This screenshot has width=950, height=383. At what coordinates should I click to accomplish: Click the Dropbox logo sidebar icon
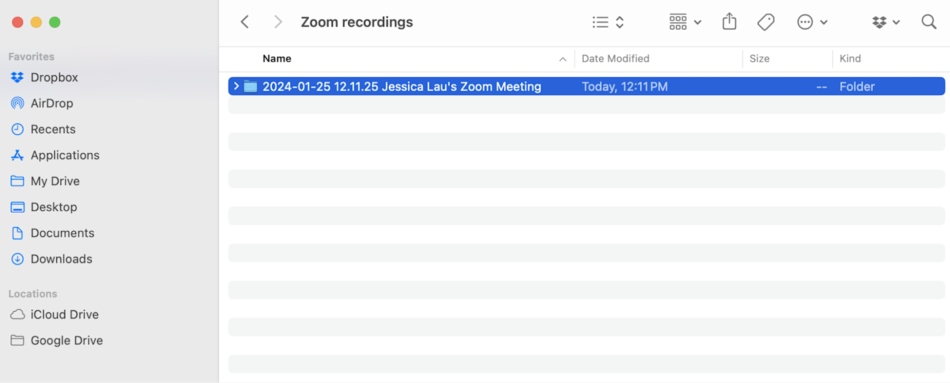(x=17, y=77)
